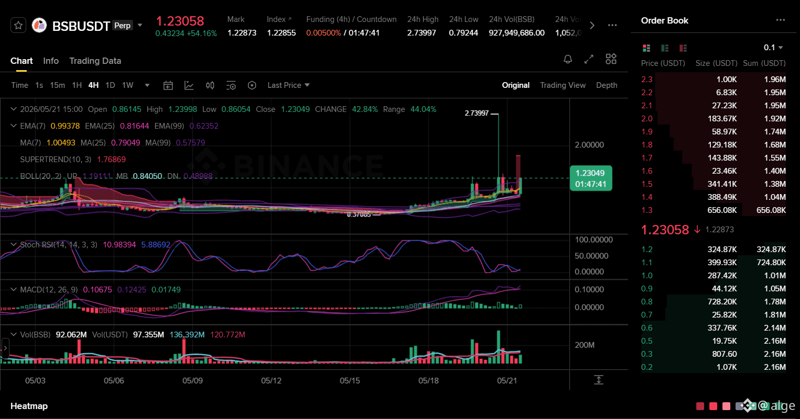Click the Funding (4h) / Countdown label

(352, 19)
